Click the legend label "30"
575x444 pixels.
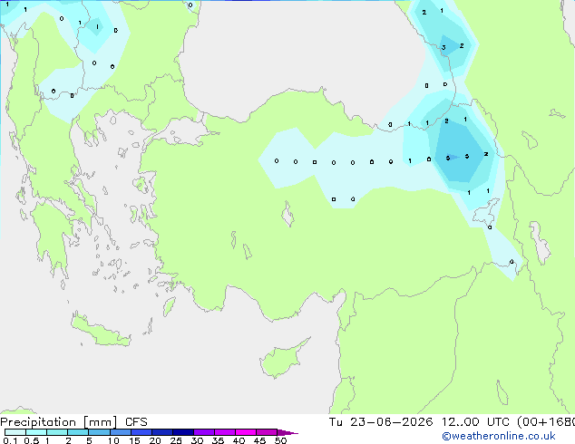(x=197, y=440)
